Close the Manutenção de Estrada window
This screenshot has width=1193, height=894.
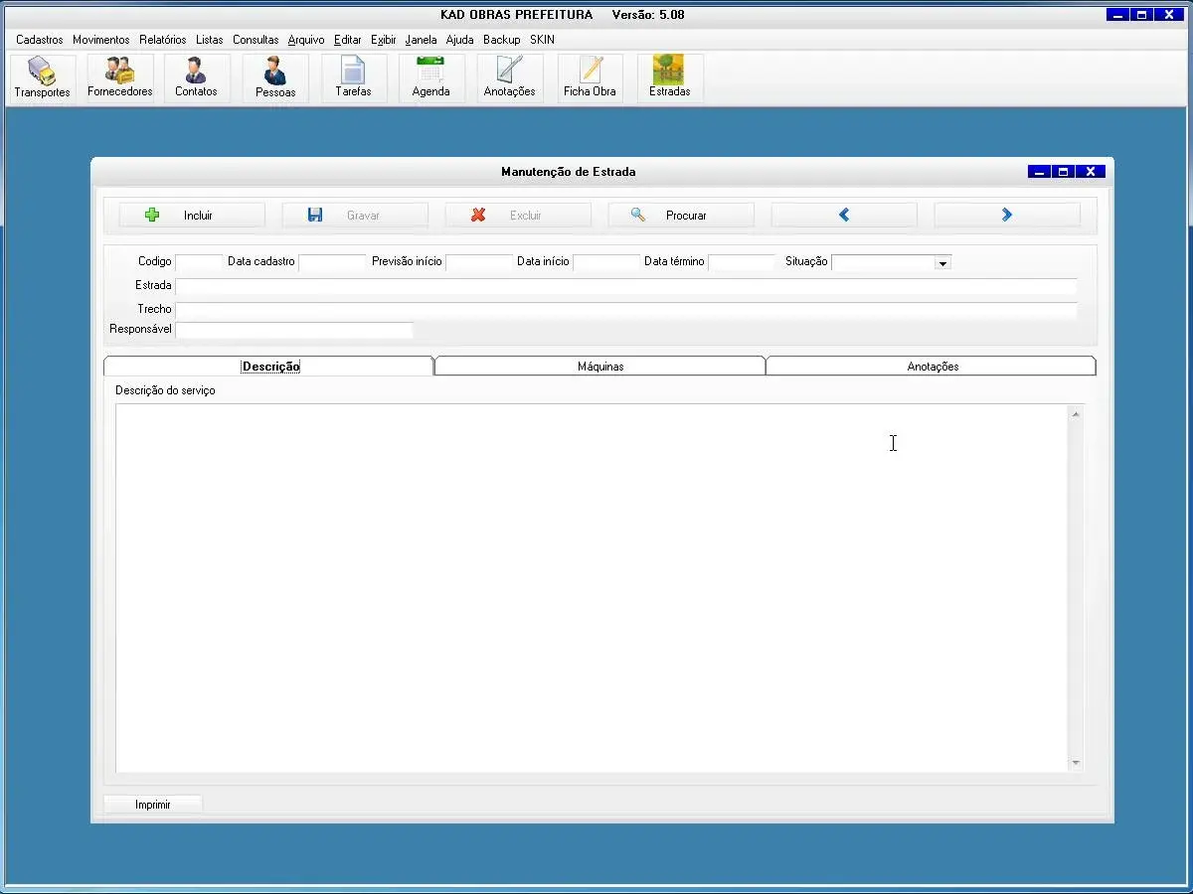pyautogui.click(x=1091, y=172)
